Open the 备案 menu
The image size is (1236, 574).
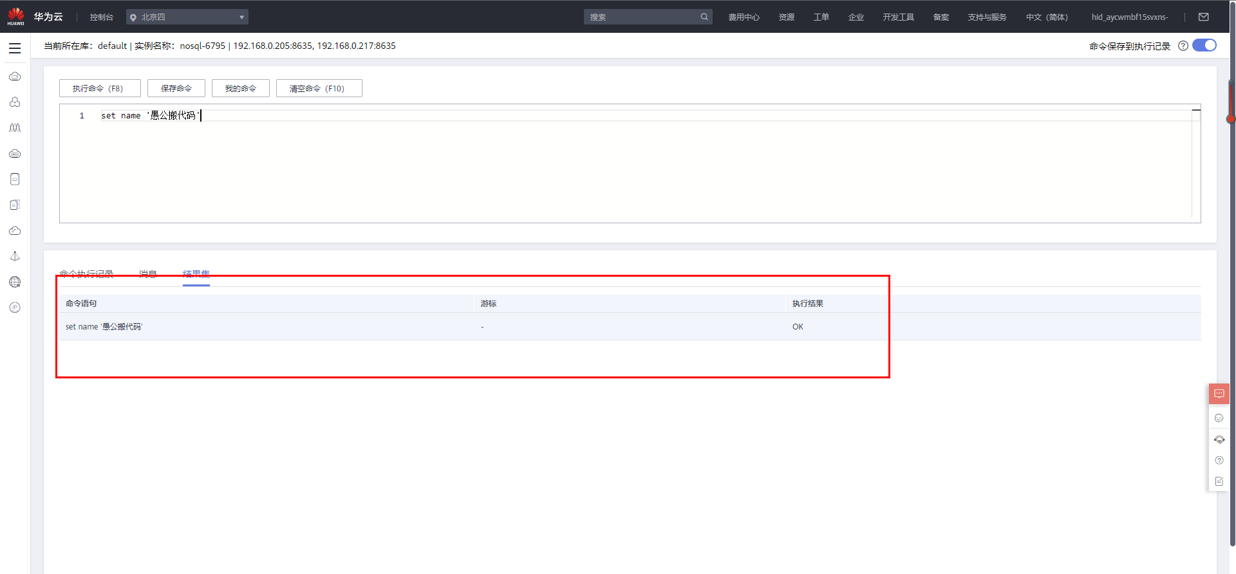click(941, 17)
